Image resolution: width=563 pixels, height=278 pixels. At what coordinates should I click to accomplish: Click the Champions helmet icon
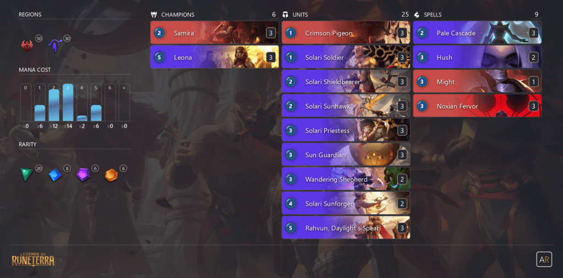click(154, 15)
